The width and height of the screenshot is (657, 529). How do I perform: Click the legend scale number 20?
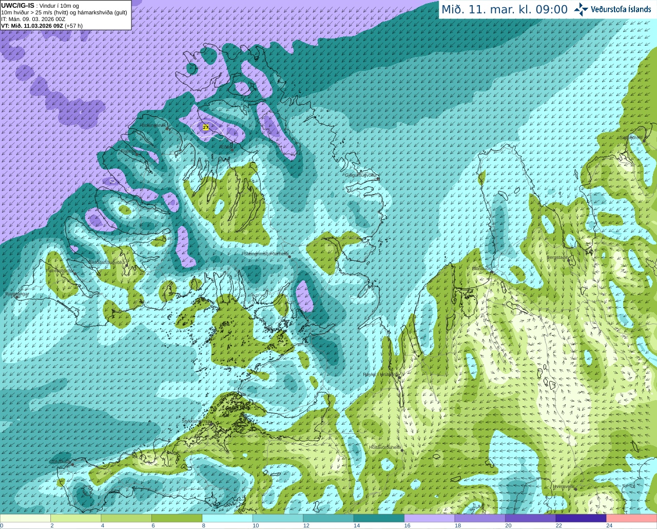click(x=508, y=525)
